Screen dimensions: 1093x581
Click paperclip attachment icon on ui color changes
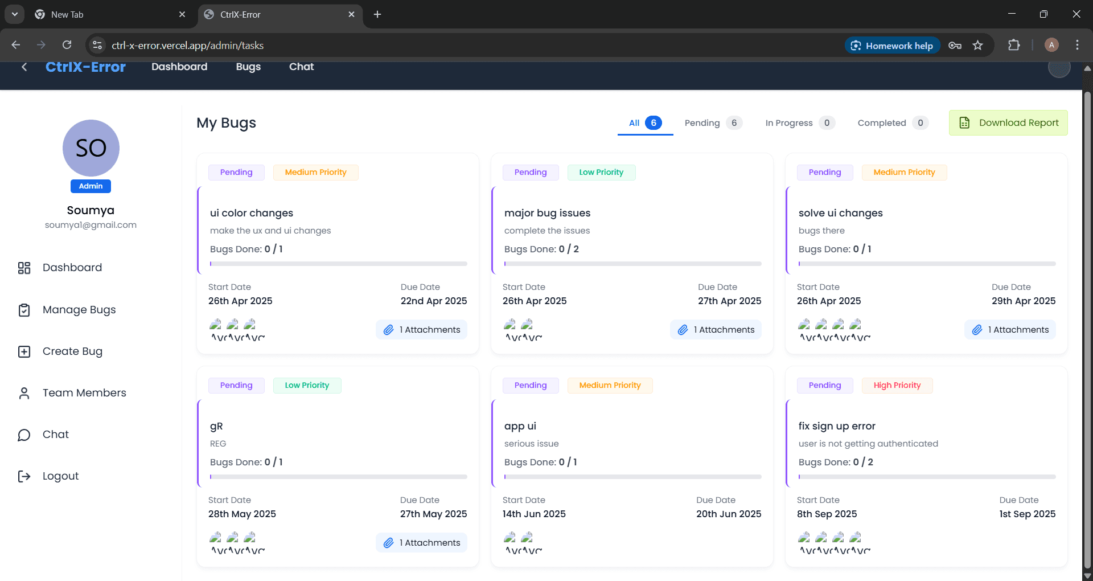point(388,330)
